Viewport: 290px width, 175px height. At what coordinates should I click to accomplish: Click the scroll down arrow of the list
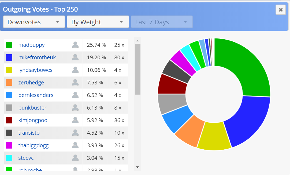pos(137,167)
